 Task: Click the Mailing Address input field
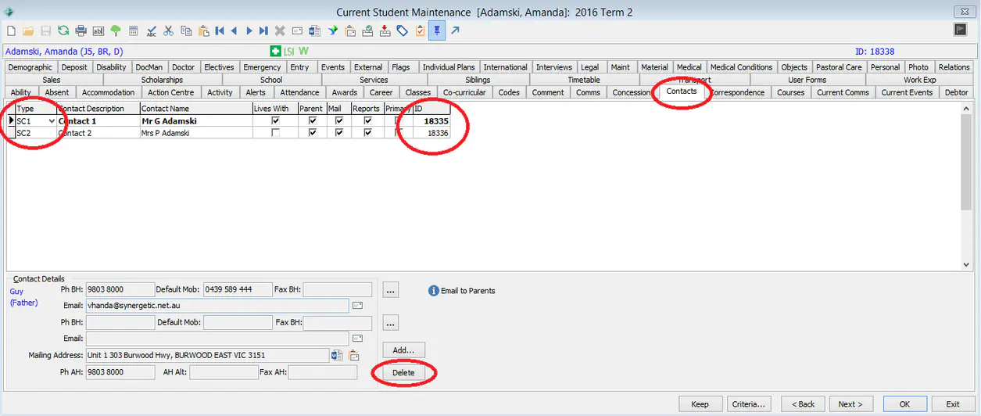pyautogui.click(x=207, y=356)
